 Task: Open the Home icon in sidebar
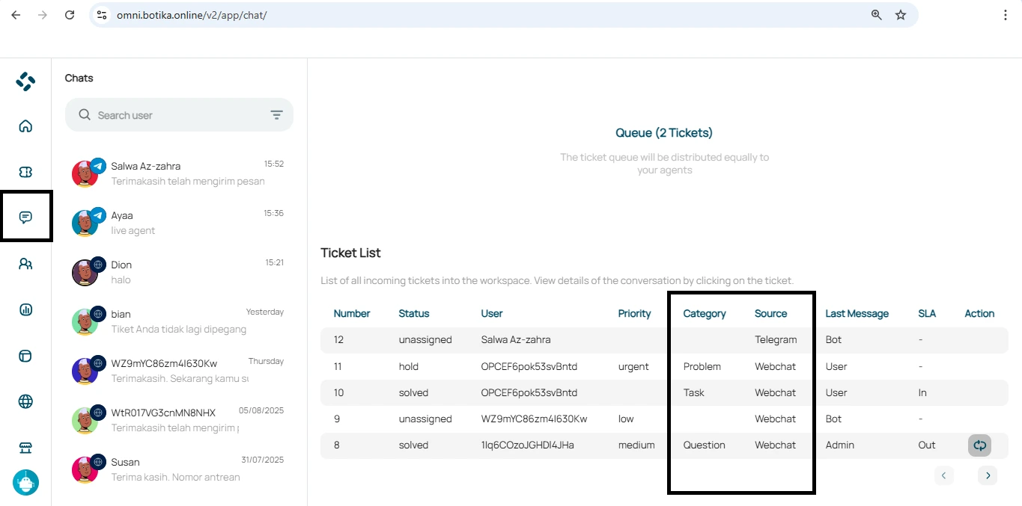point(25,126)
